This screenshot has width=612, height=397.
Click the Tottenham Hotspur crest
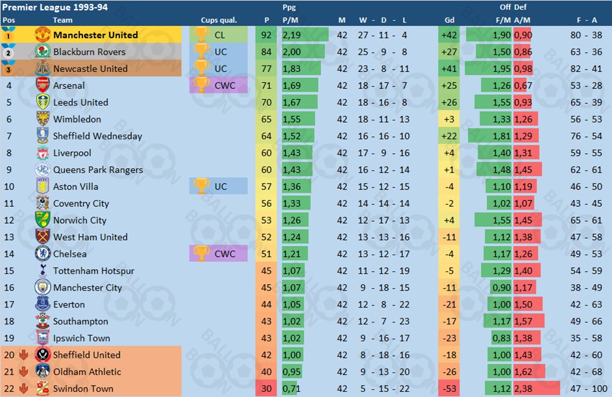tap(43, 271)
